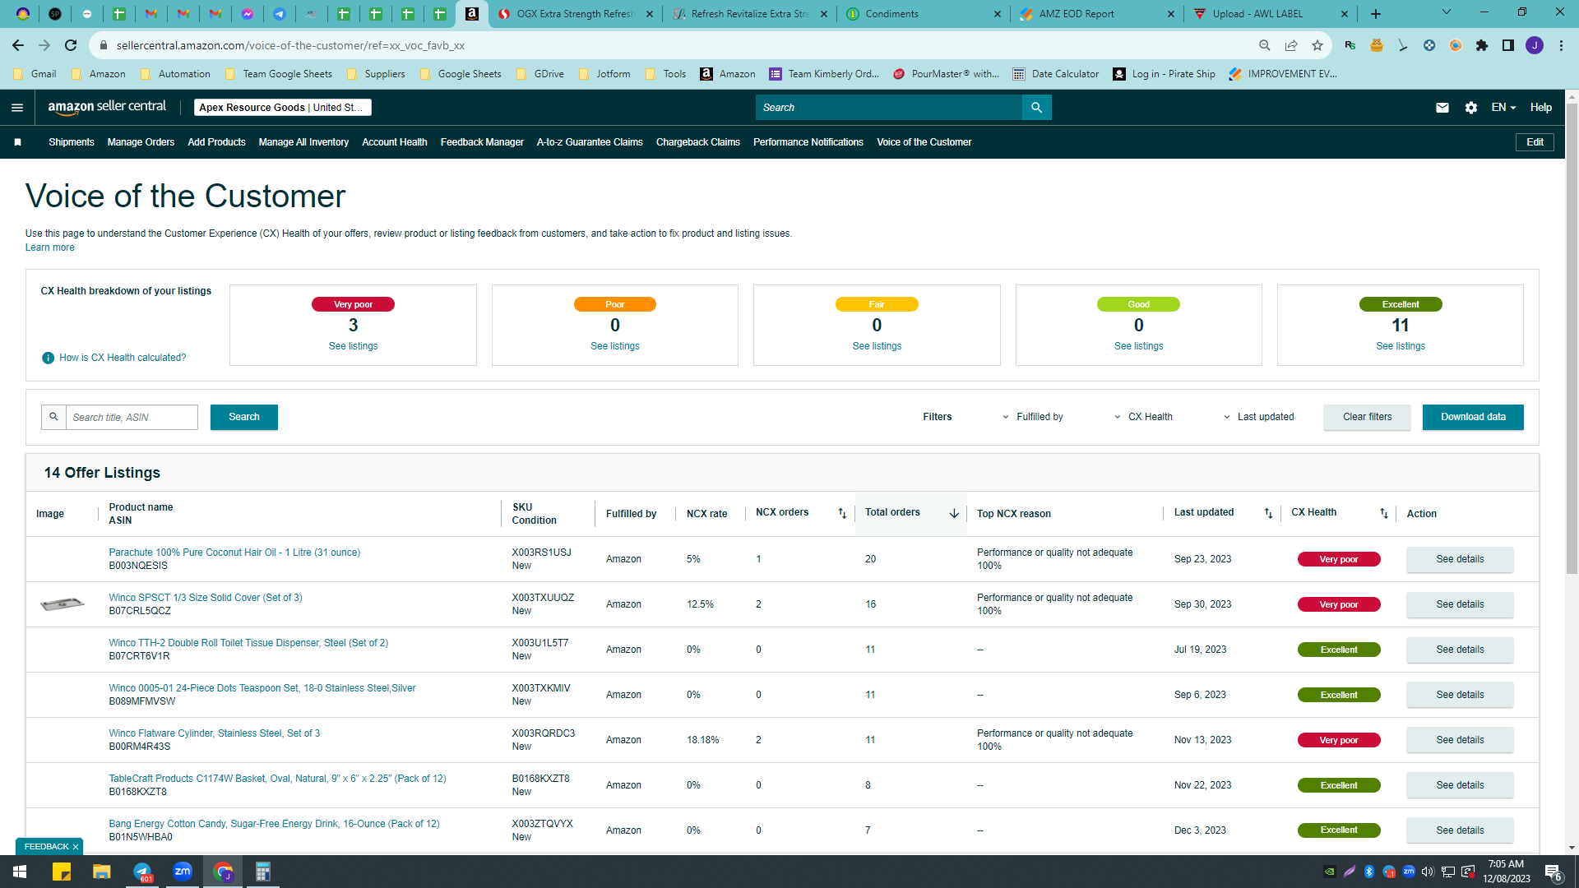Viewport: 1579px width, 888px height.
Task: Go to Account Health menu item
Action: pos(395,142)
